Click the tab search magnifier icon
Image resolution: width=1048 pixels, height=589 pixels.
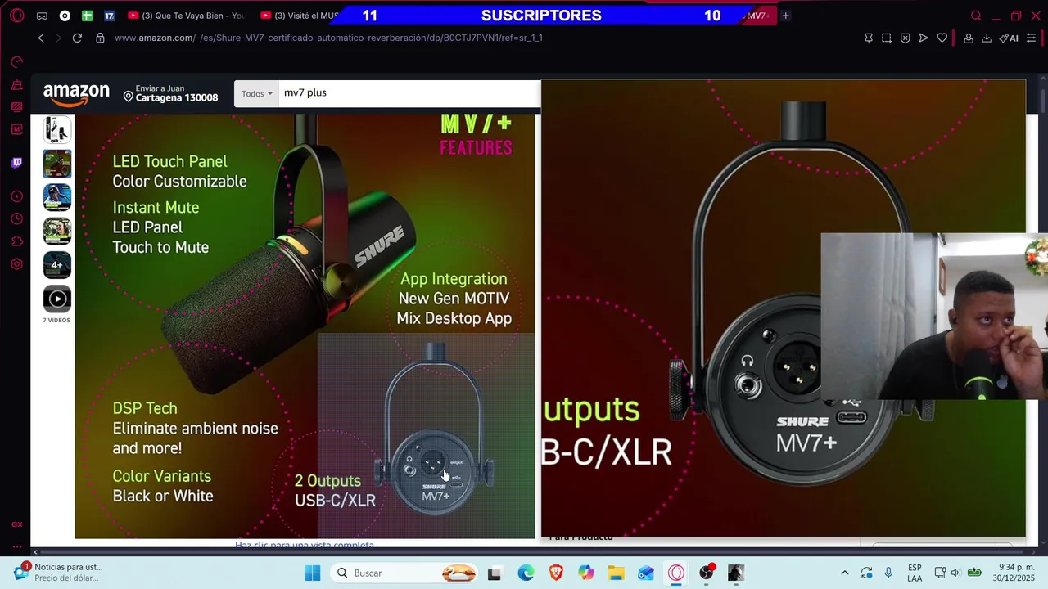click(976, 16)
